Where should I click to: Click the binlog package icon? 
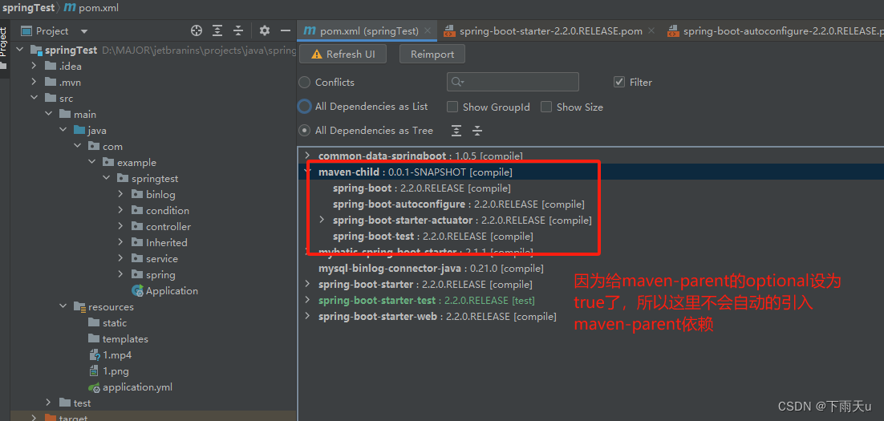[x=137, y=194]
